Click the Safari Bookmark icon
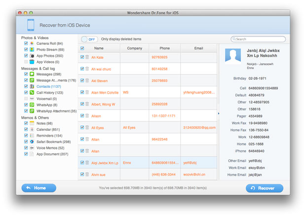The image size is (306, 217). pos(32,142)
